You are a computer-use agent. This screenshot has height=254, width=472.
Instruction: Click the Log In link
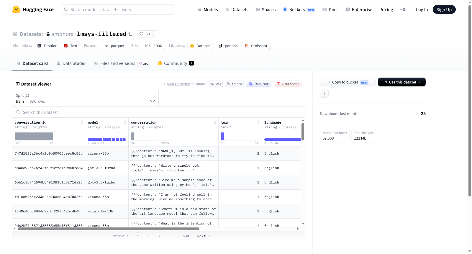(422, 9)
